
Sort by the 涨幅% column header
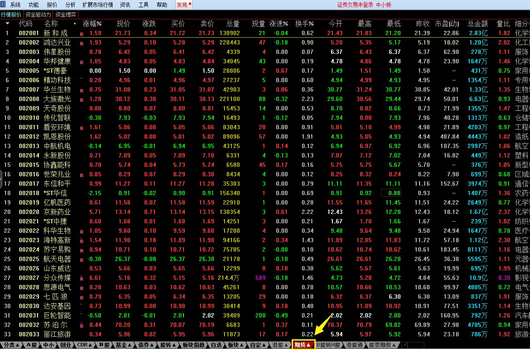pos(92,24)
